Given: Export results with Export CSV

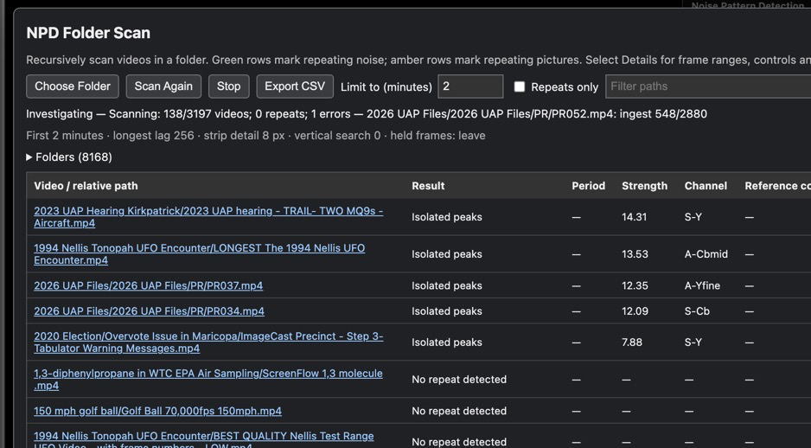Looking at the screenshot, I should click(295, 86).
